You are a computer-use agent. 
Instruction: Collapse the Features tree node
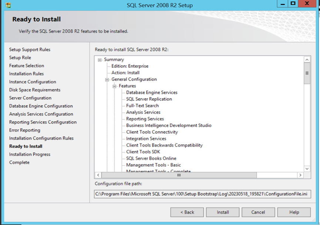(114, 86)
